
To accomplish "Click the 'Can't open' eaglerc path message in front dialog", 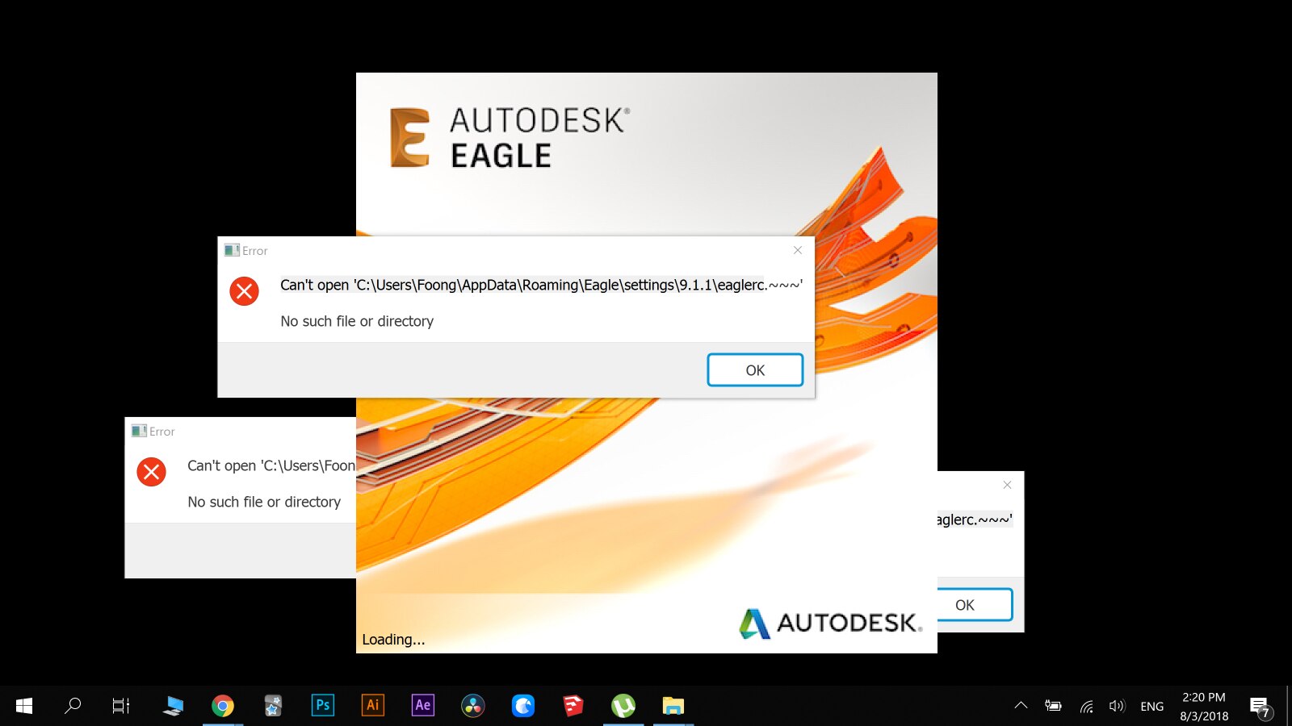I will [x=541, y=285].
